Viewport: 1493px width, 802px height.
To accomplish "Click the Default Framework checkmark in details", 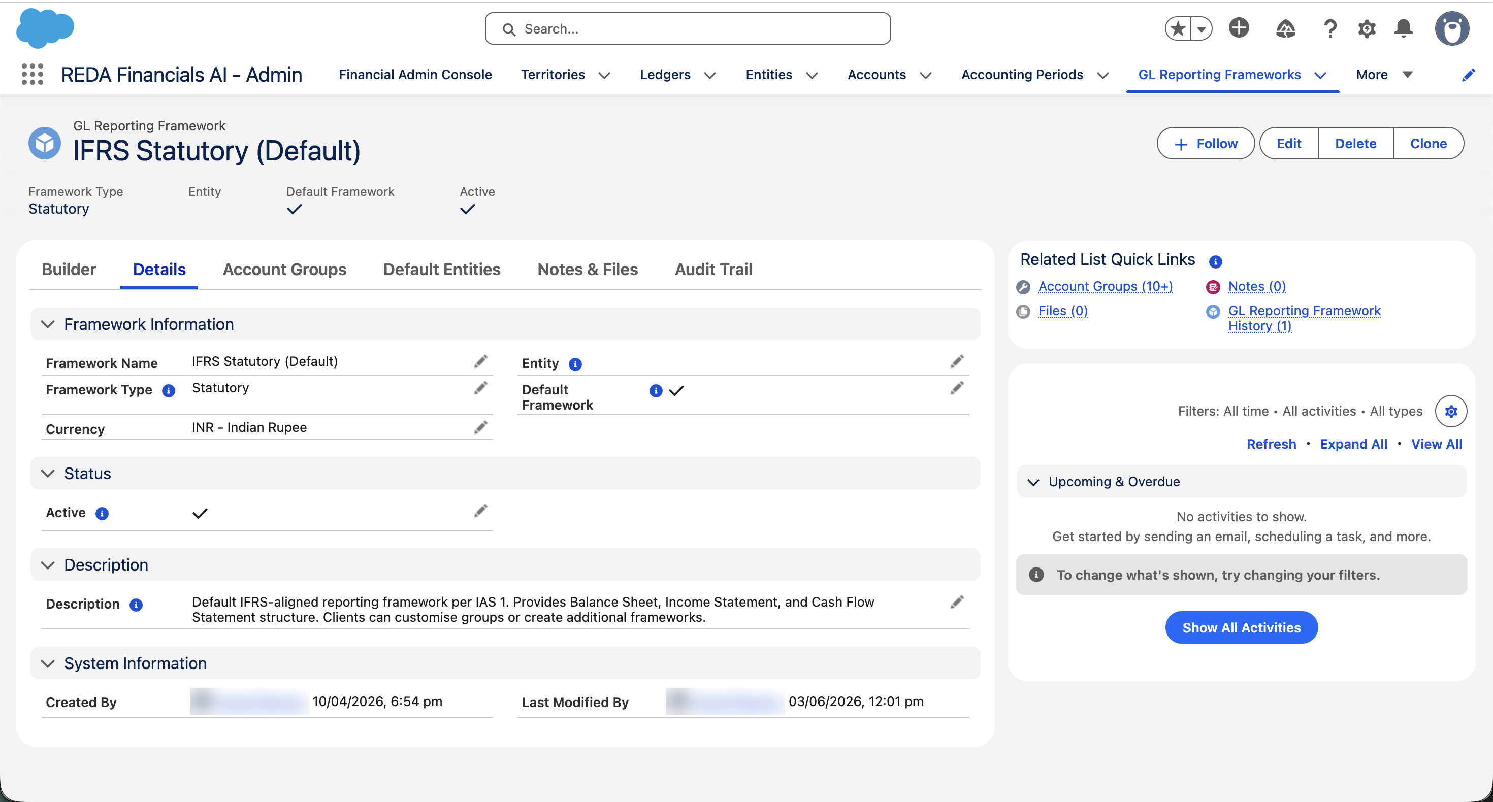I will [676, 390].
